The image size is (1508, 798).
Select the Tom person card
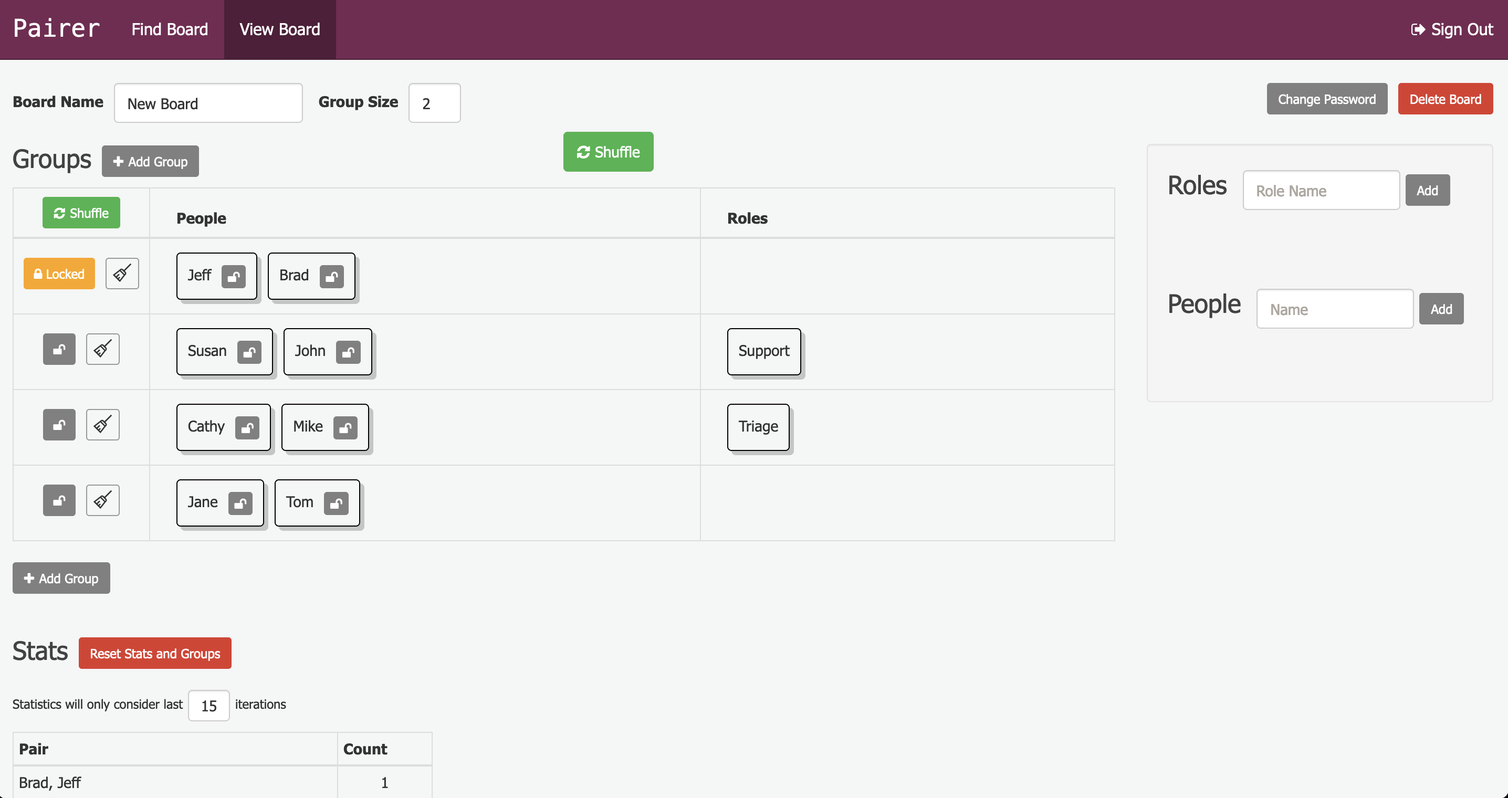(x=317, y=502)
